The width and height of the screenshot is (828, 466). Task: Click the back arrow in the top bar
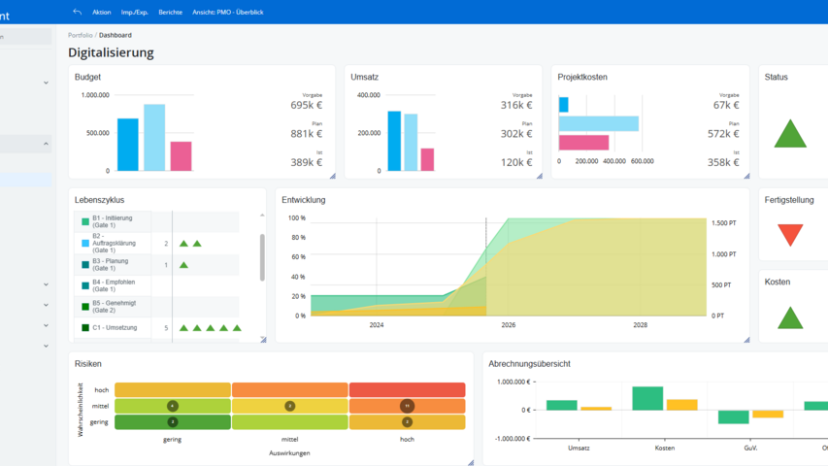[x=78, y=12]
